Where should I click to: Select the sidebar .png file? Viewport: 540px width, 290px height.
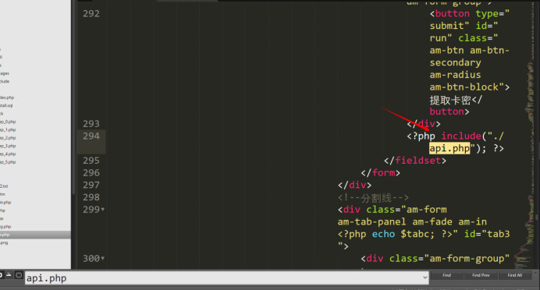coord(4,242)
